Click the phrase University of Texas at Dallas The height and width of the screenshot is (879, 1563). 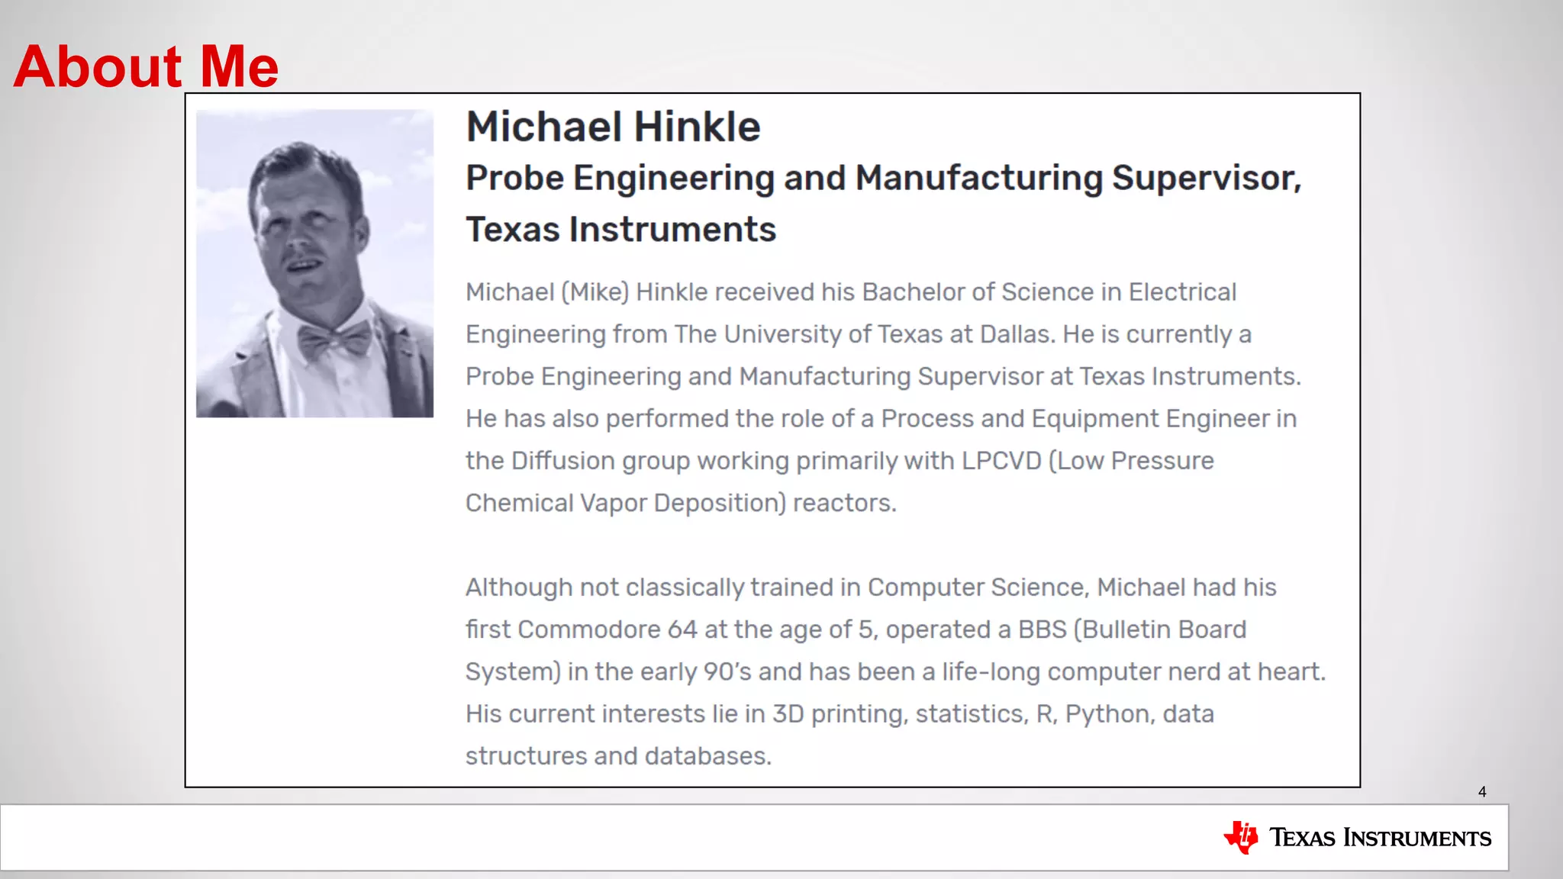(x=888, y=334)
